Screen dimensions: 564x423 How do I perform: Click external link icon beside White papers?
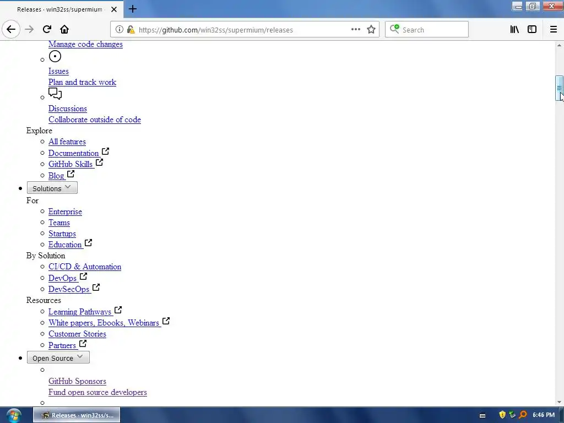pos(166,321)
